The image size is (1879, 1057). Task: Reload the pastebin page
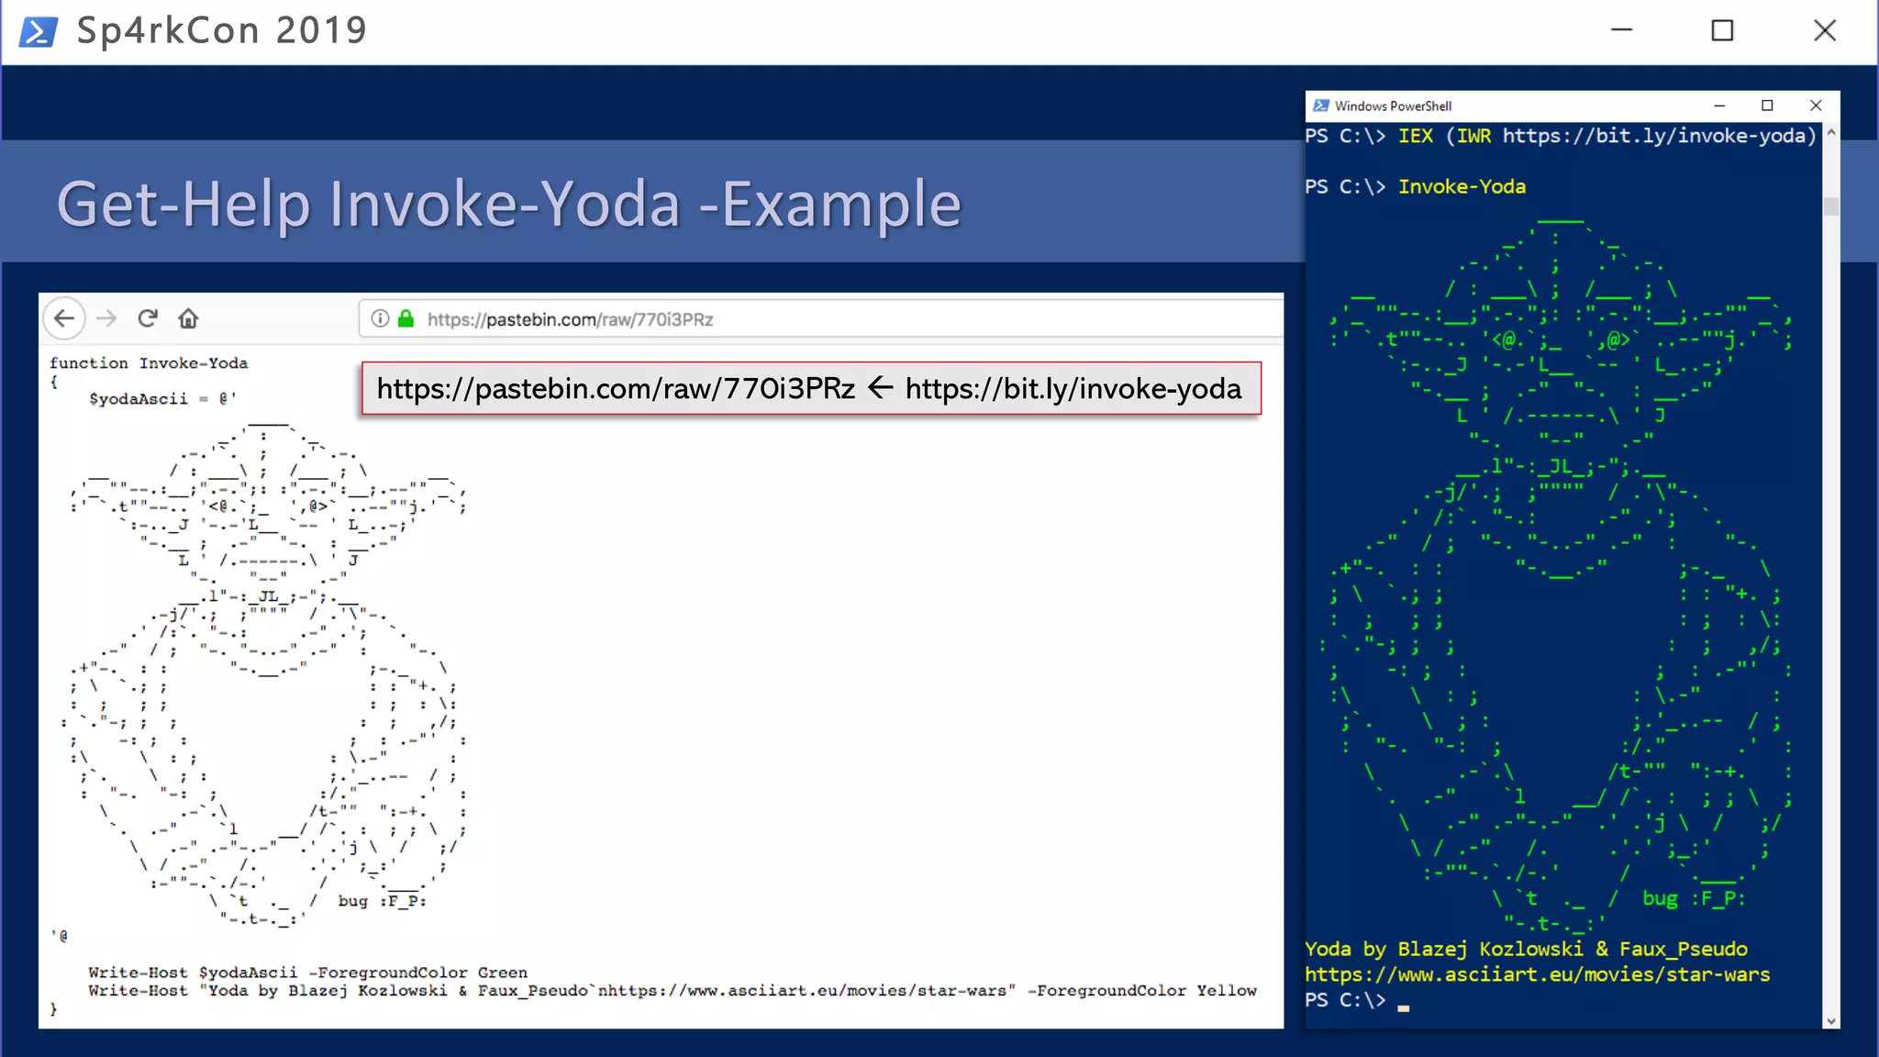click(x=148, y=318)
